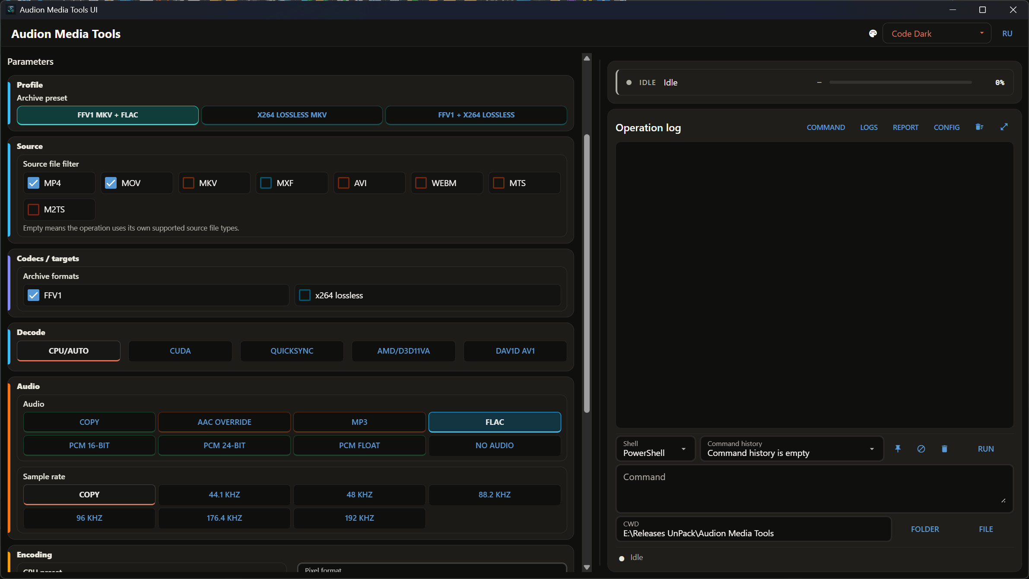1029x579 pixels.
Task: Click into the Command input field
Action: tap(814, 489)
